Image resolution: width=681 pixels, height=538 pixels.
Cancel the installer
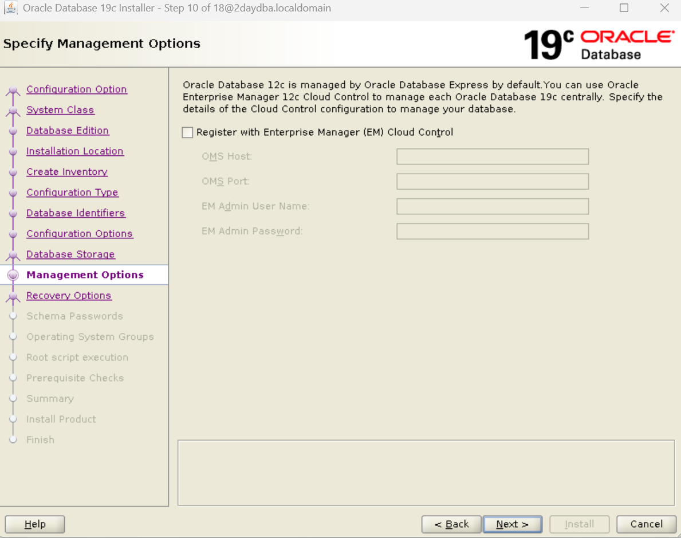(646, 524)
